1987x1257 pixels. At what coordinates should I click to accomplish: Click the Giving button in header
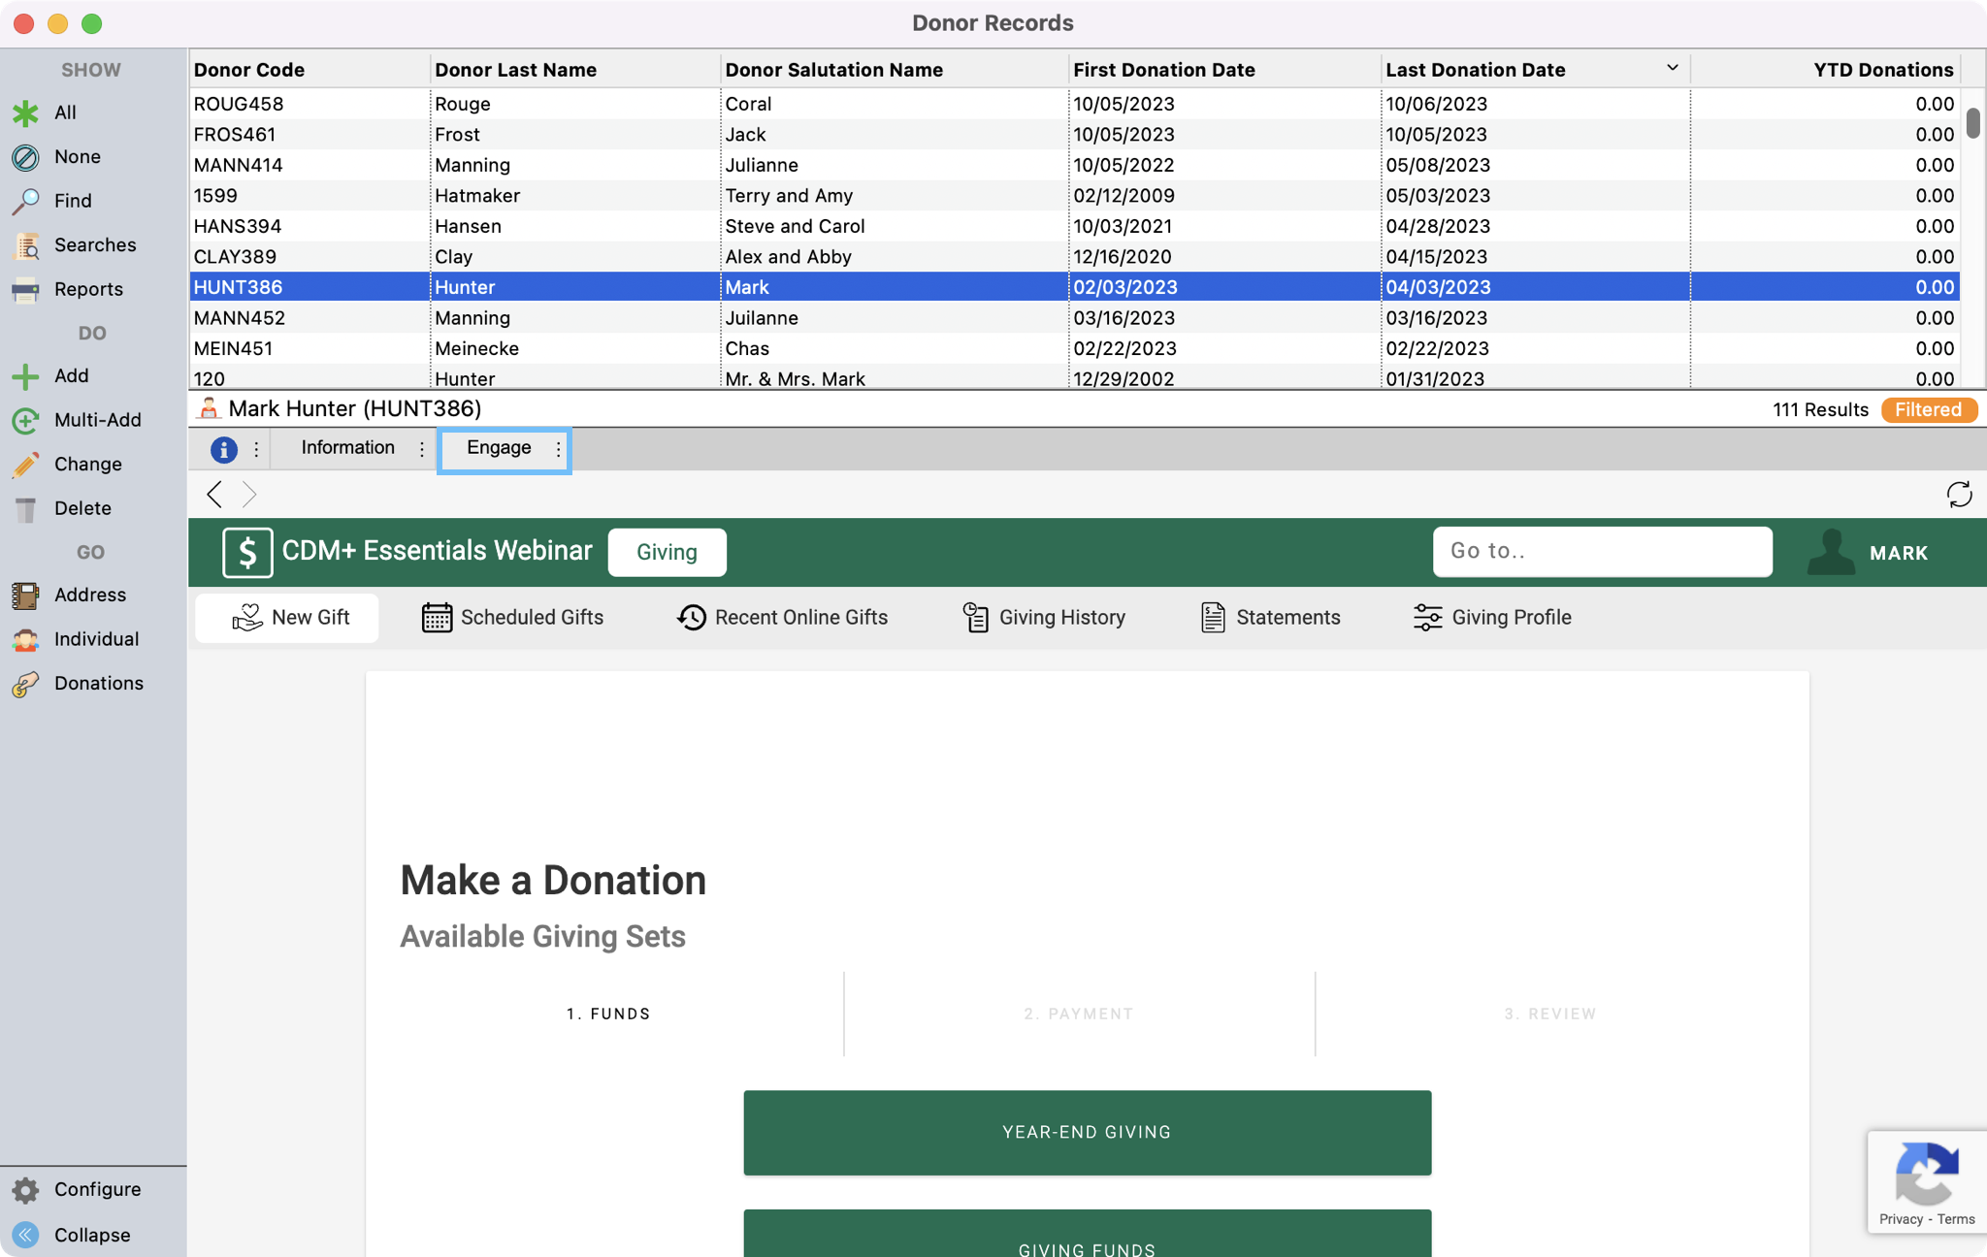[667, 552]
